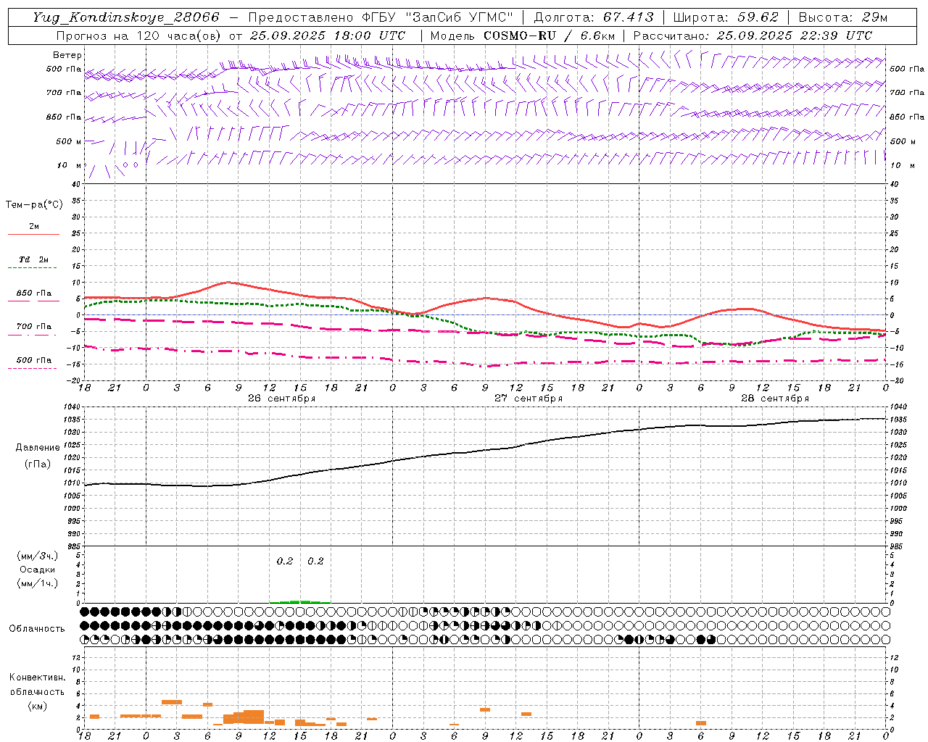Select the (мм/3ч.) precipitation unit label
This screenshot has height=742, width=928.
point(38,556)
